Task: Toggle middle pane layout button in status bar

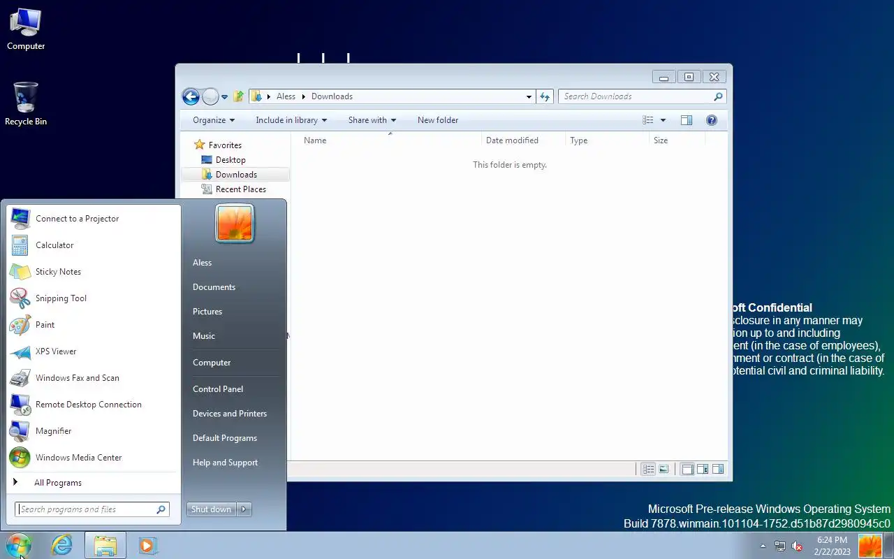Action: pos(703,470)
